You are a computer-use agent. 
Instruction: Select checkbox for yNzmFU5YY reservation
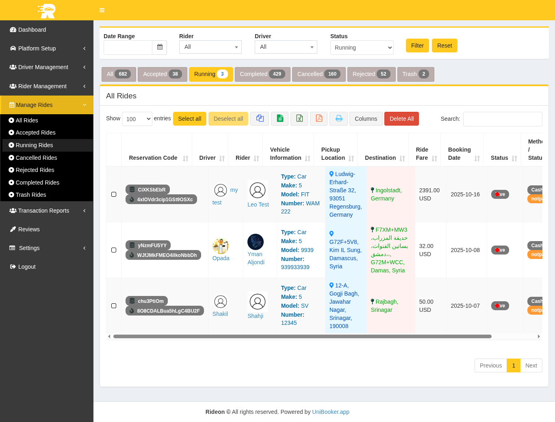114,250
